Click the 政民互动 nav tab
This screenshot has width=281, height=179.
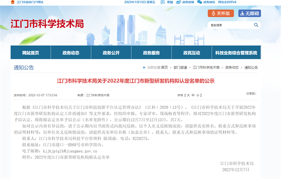pyautogui.click(x=192, y=52)
